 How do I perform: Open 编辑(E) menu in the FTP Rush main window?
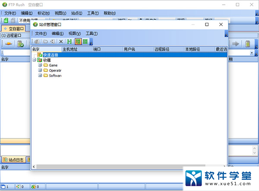[27, 13]
